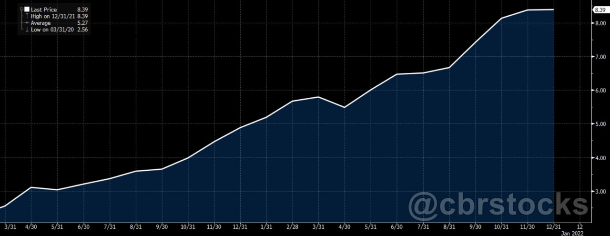610x236 pixels.
Task: Click the first 10/31 date label
Action: coord(188,226)
